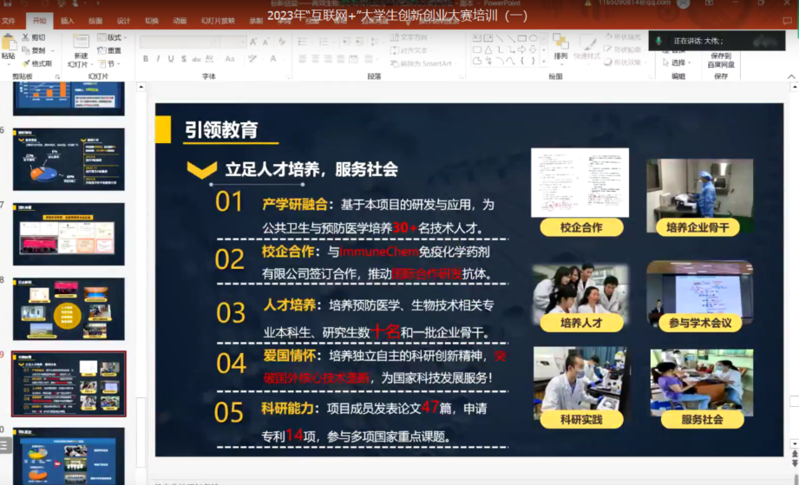799x485 pixels.
Task: Open the Layout (版式) dropdown
Action: (109, 37)
